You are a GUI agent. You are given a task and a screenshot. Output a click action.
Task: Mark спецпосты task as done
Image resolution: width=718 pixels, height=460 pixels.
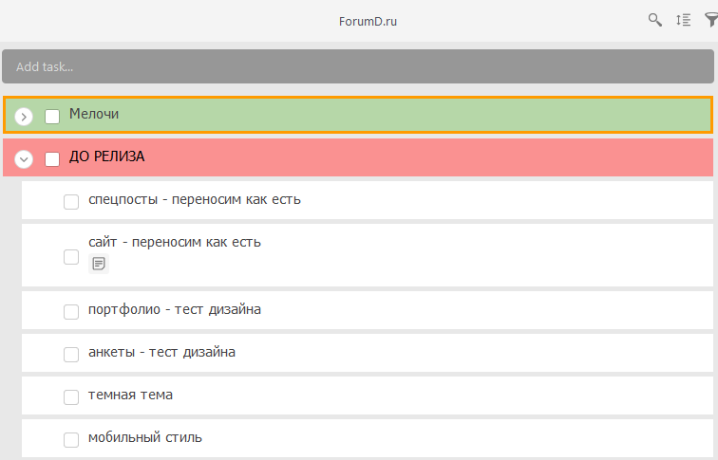click(x=71, y=201)
